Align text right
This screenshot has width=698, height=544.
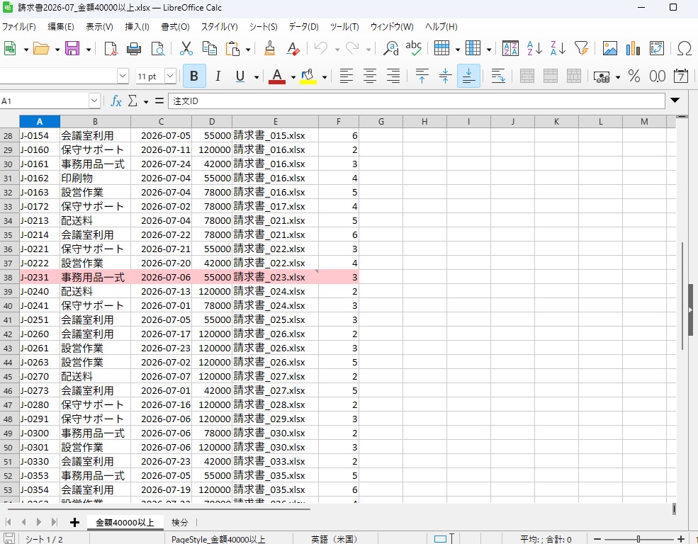[393, 76]
